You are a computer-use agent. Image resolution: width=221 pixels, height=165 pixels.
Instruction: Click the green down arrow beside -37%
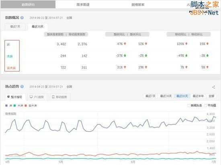click(x=125, y=56)
